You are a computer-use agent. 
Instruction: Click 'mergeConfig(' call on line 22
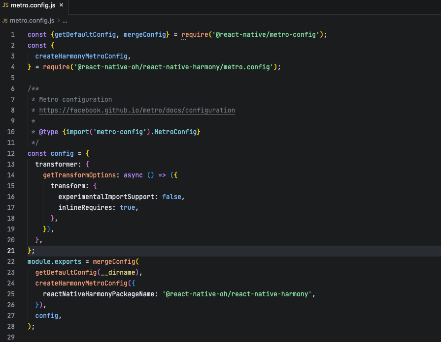click(x=116, y=262)
